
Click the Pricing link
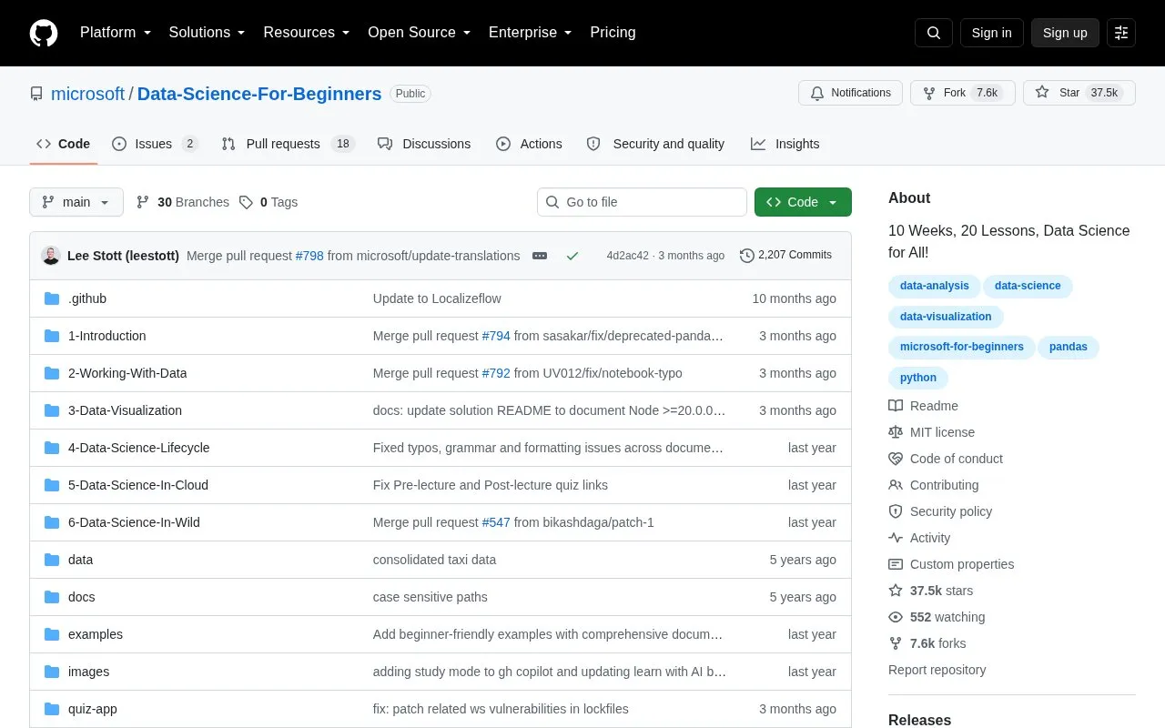[x=613, y=33]
